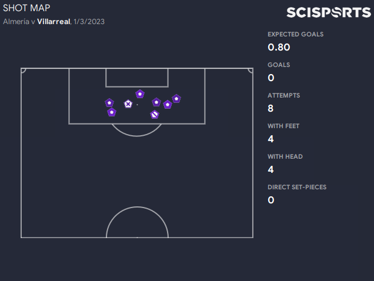This screenshot has width=374, height=281.
Task: Click the SHOT MAP title
Action: (x=26, y=8)
